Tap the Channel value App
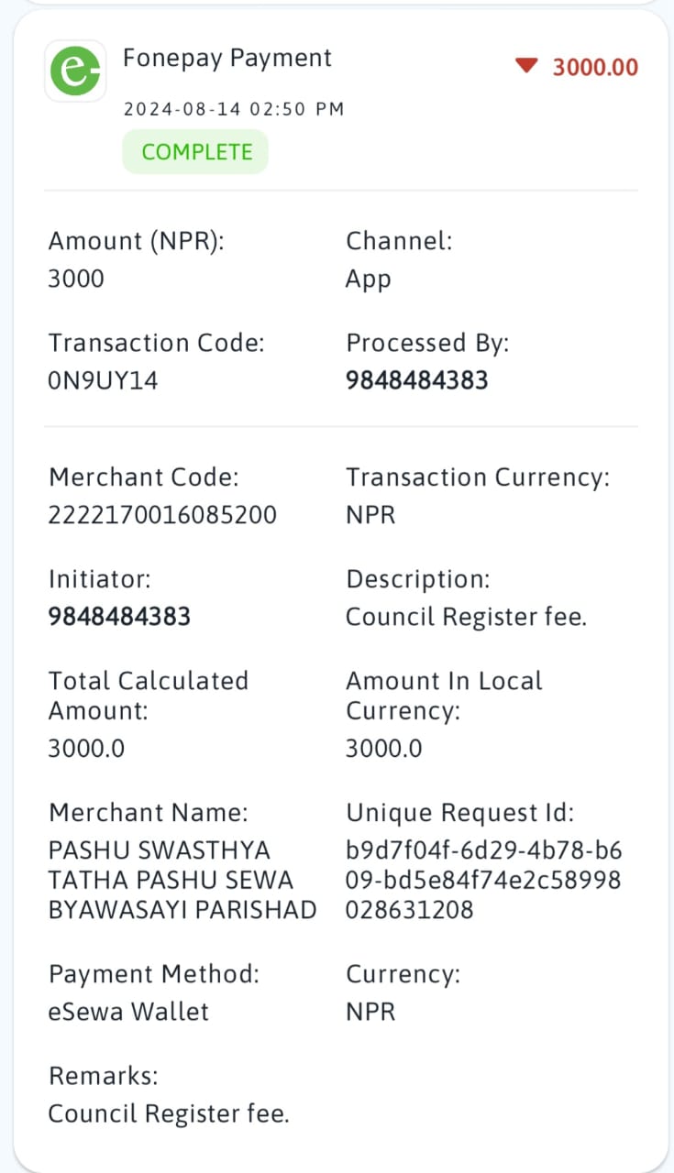 coord(369,280)
